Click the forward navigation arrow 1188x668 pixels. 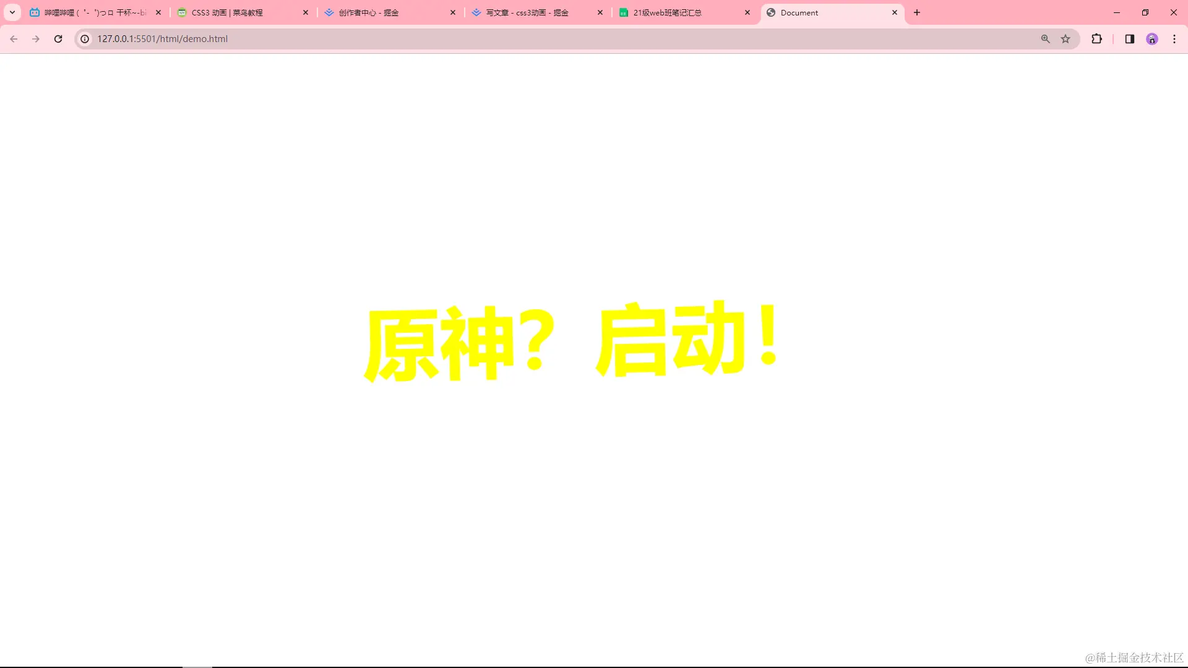36,38
